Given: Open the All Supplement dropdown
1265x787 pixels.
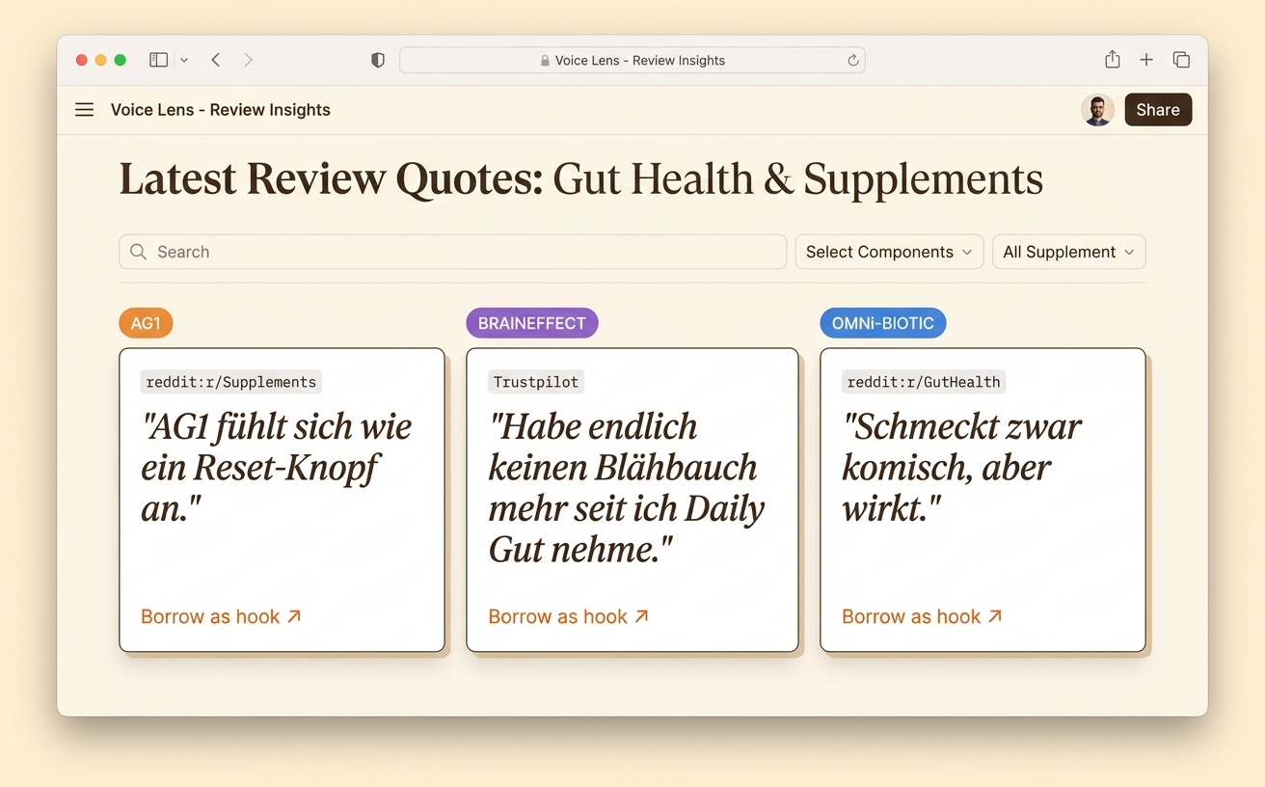Looking at the screenshot, I should coord(1069,252).
